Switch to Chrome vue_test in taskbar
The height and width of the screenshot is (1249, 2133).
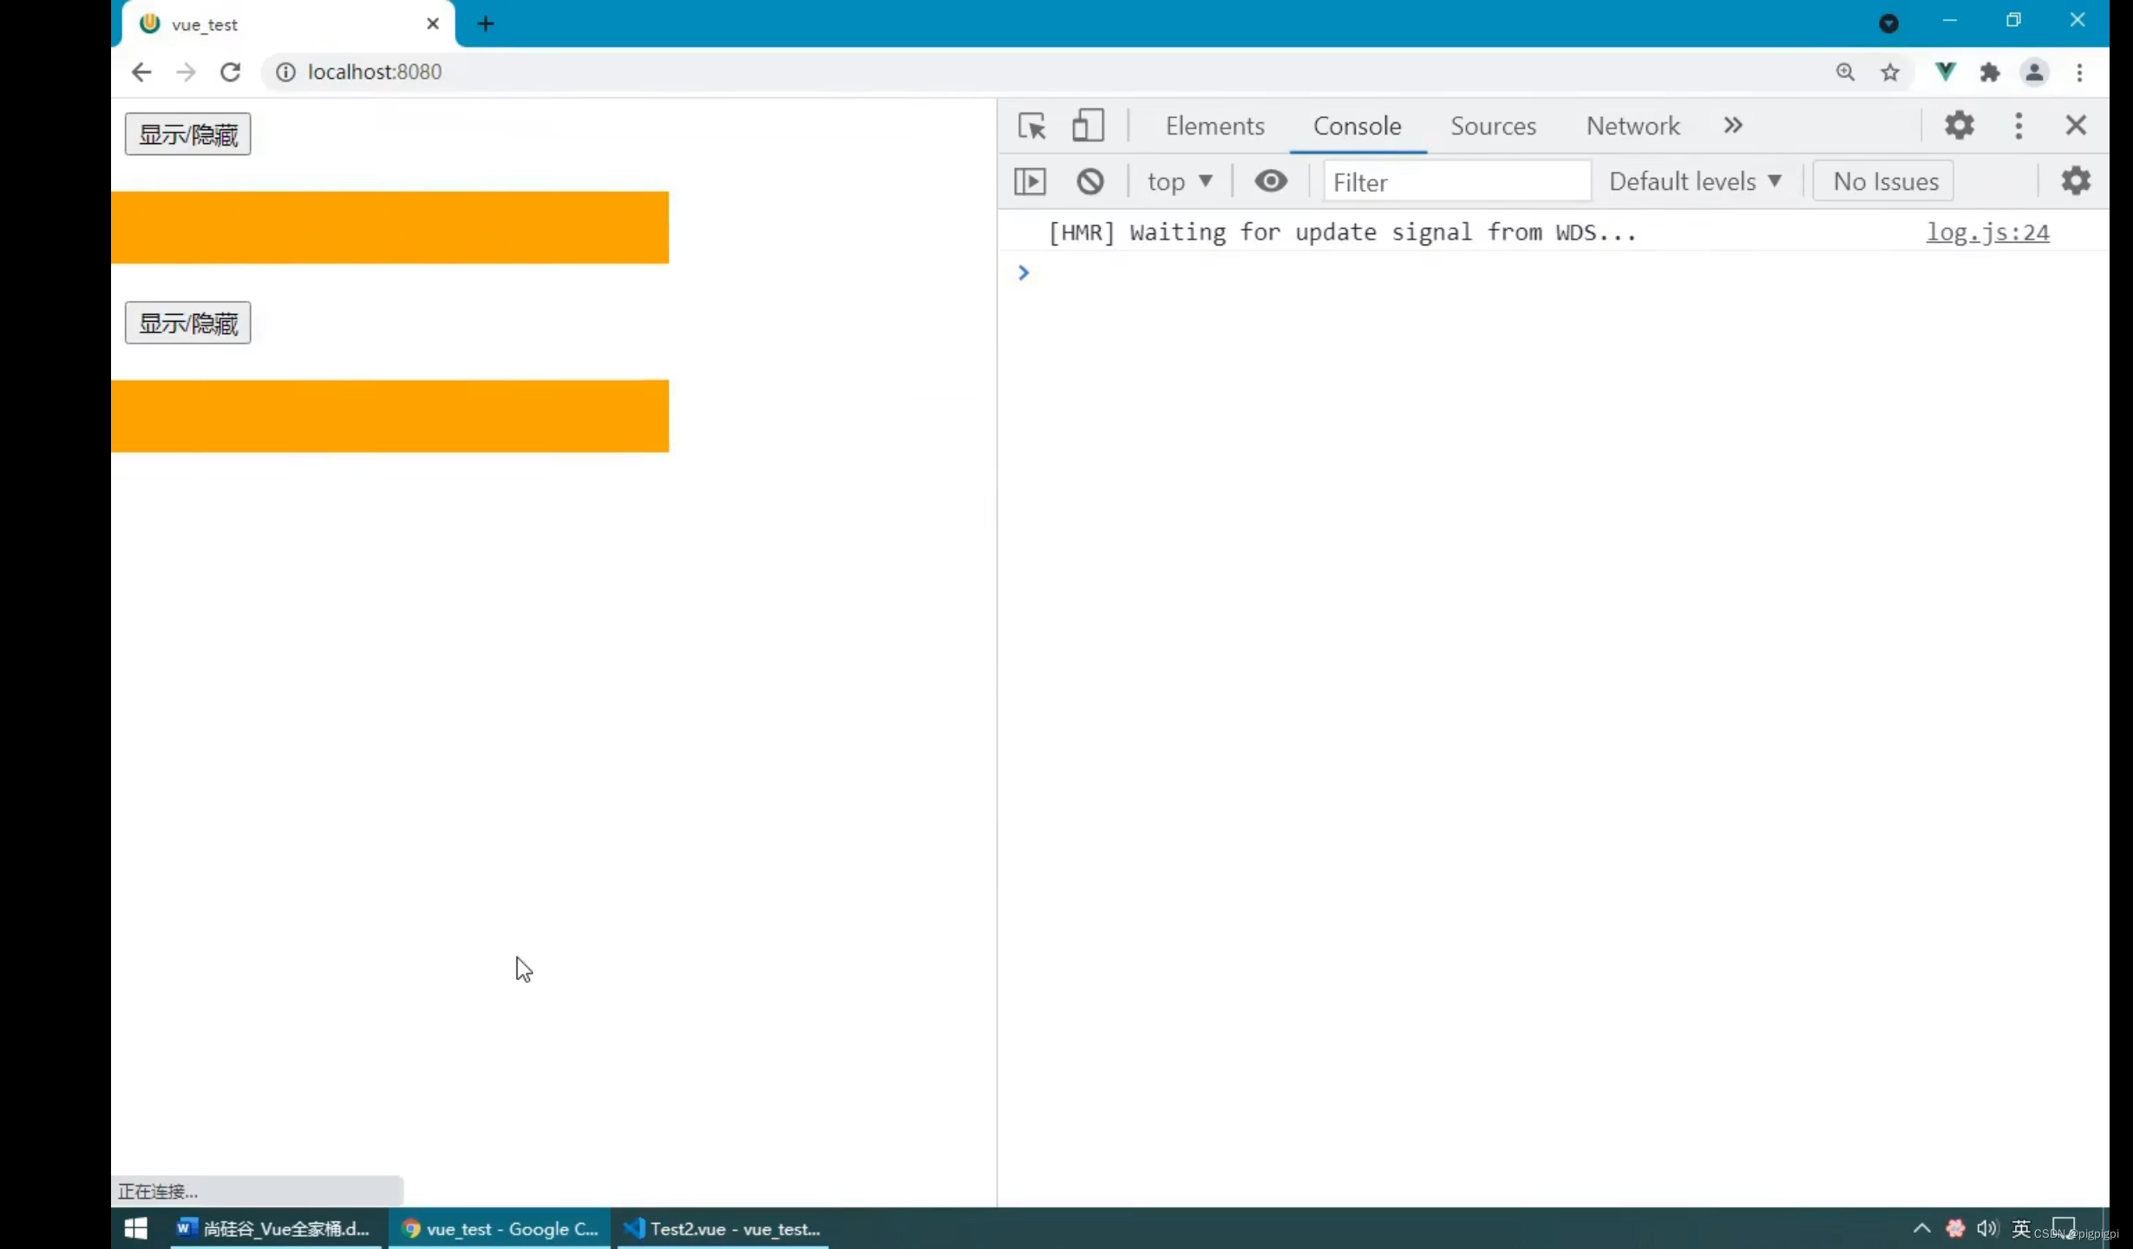500,1228
